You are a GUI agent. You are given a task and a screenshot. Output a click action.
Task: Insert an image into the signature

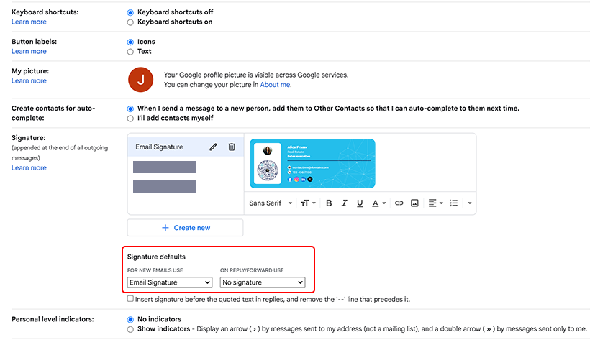[414, 203]
